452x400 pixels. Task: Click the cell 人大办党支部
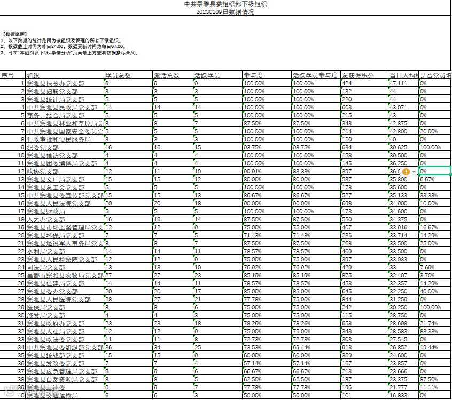coord(65,219)
